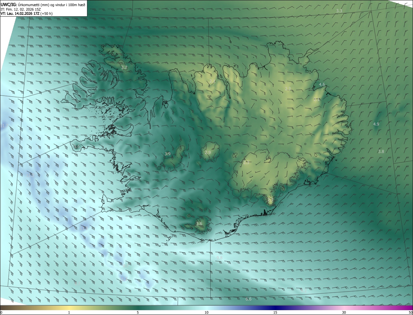Click the color scale tick label 0
413x315 pixels.
1,312
